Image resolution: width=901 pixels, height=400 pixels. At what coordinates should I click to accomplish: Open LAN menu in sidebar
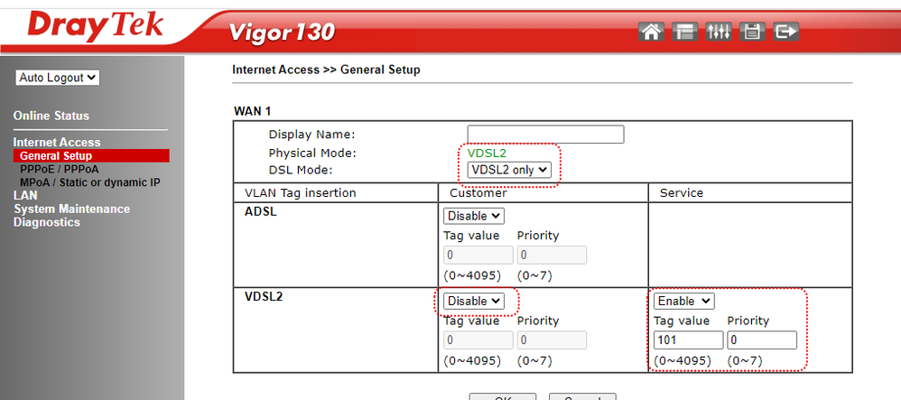tap(25, 195)
